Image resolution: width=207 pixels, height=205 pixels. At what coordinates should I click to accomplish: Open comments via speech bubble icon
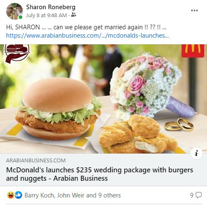199,195
